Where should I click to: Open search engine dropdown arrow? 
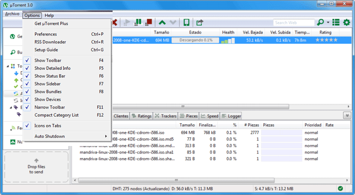click(328, 23)
